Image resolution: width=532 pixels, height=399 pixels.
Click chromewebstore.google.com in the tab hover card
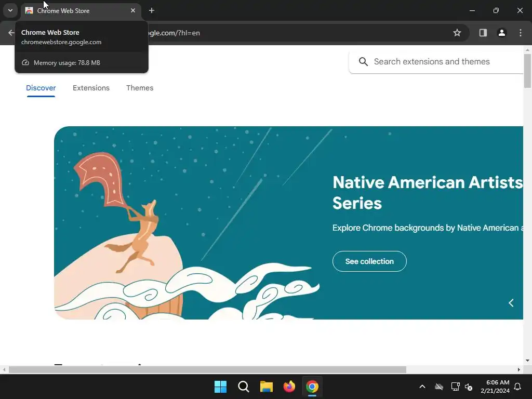coord(61,42)
